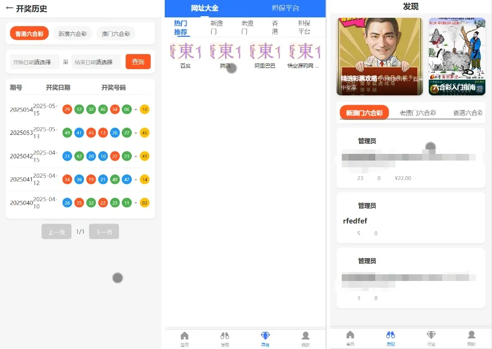This screenshot has height=349, width=492.
Task: Select the 香港 category tab
Action: point(275,27)
